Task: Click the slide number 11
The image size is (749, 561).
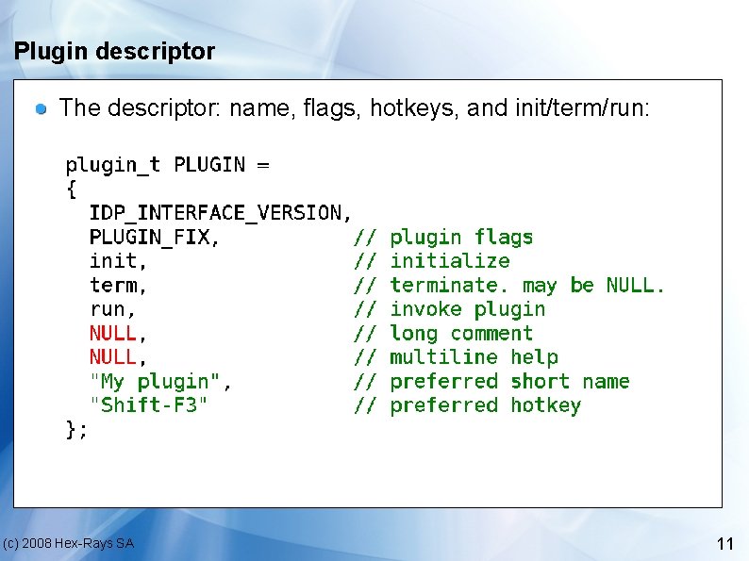Action: click(x=725, y=543)
